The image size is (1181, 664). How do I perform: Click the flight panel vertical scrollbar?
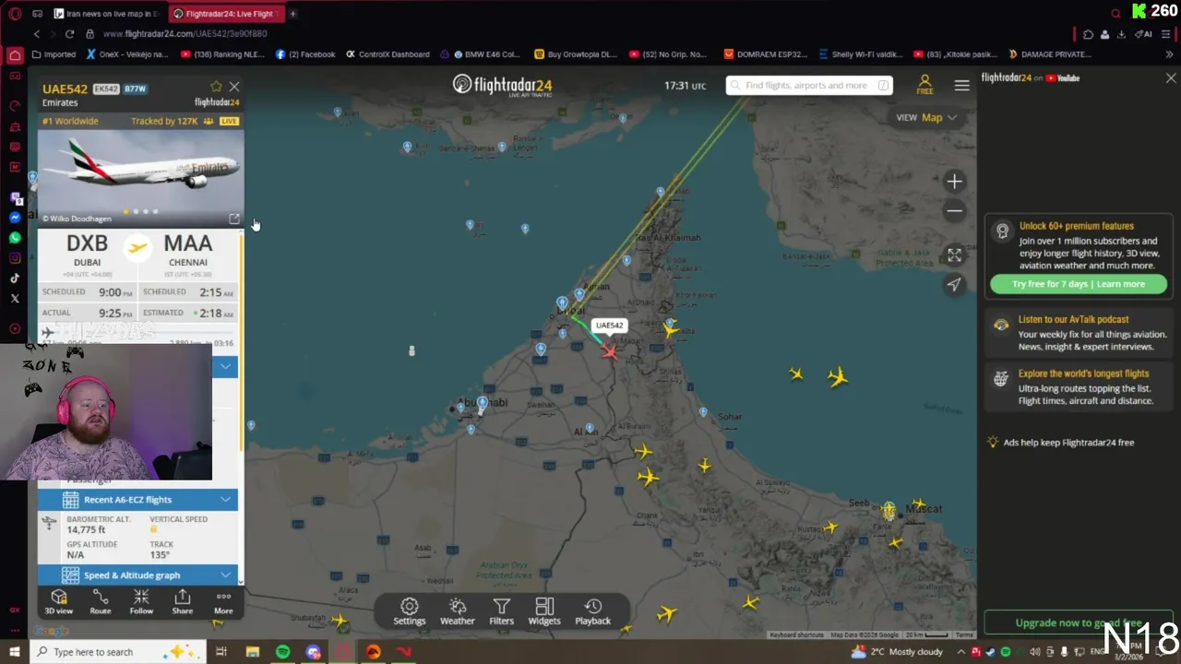(242, 341)
